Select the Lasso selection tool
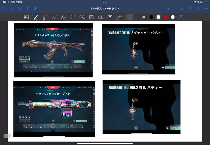 pyautogui.click(x=73, y=17)
